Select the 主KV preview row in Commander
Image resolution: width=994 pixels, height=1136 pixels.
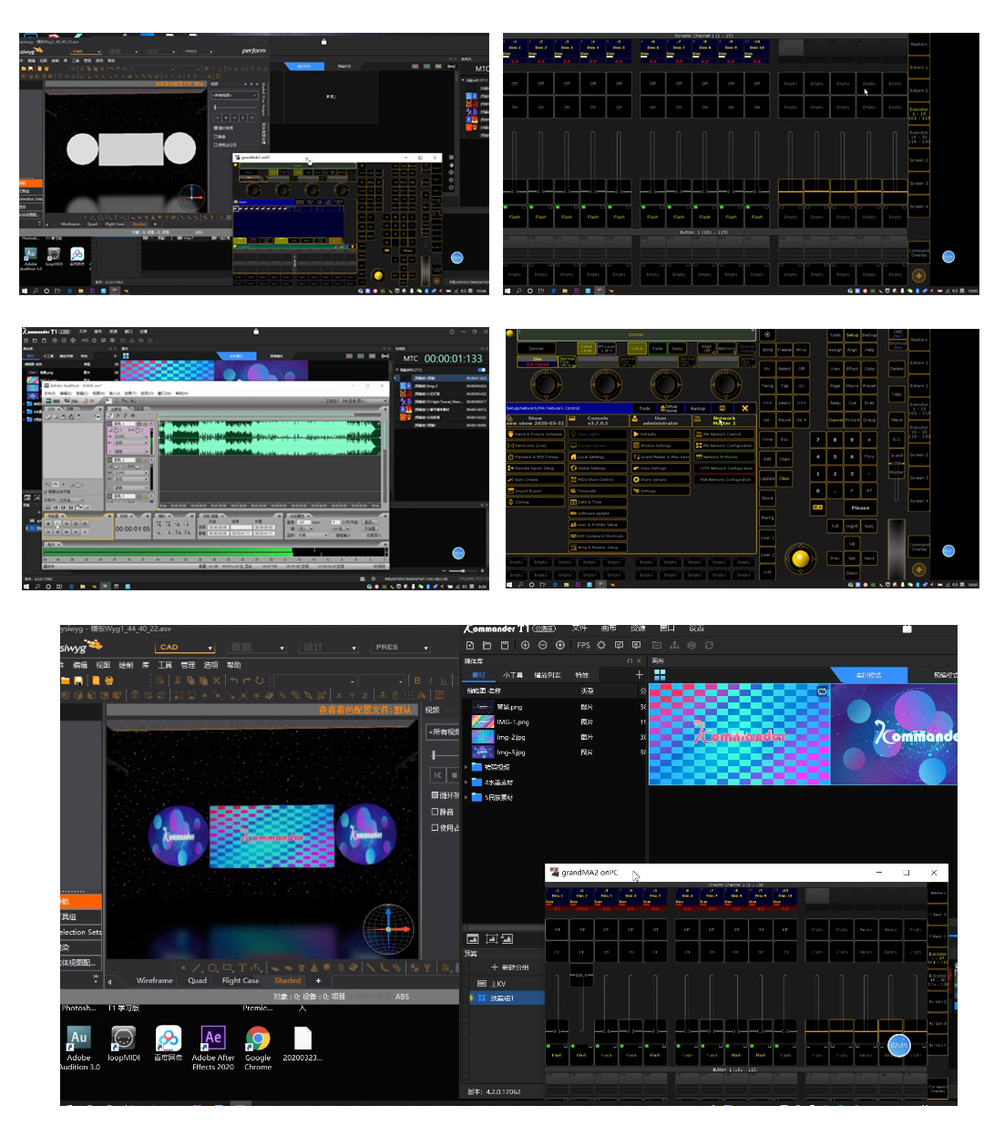click(507, 984)
